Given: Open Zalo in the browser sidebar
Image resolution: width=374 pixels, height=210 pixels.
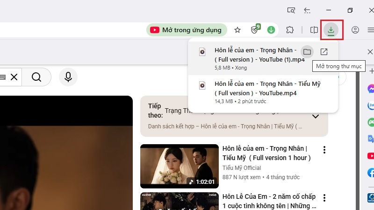Looking at the screenshot, I should (x=371, y=105).
